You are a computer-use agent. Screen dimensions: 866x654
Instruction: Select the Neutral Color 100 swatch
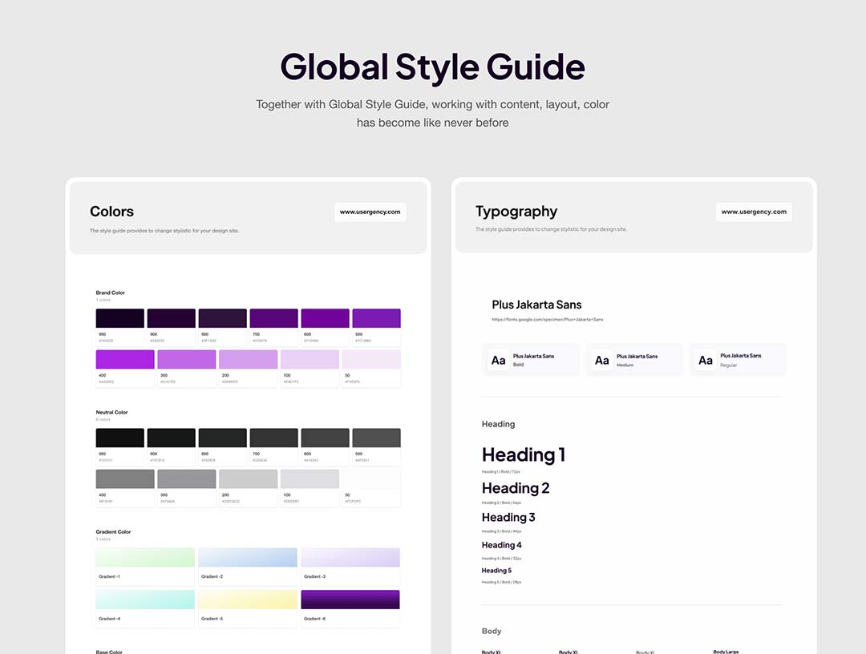point(310,478)
